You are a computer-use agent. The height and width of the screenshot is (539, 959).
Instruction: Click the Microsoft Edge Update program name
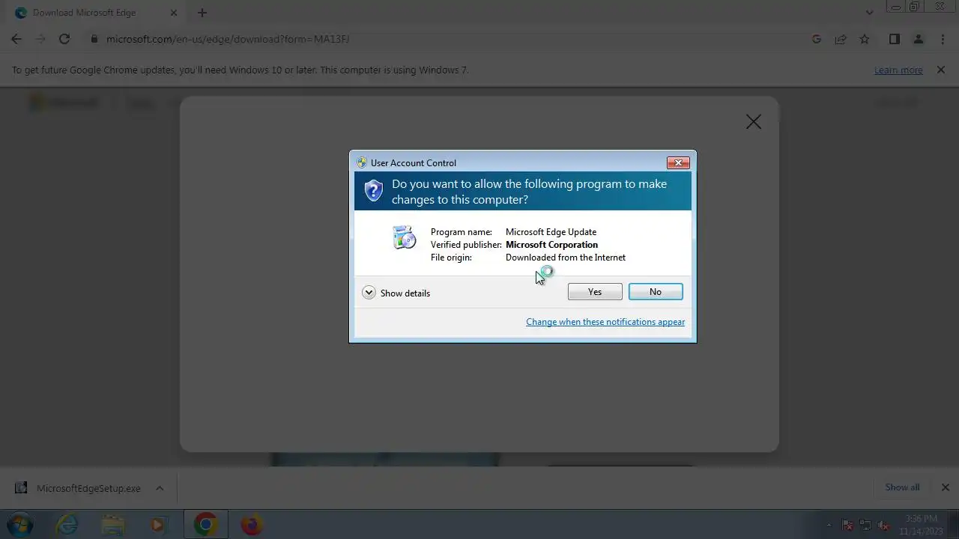(x=551, y=232)
